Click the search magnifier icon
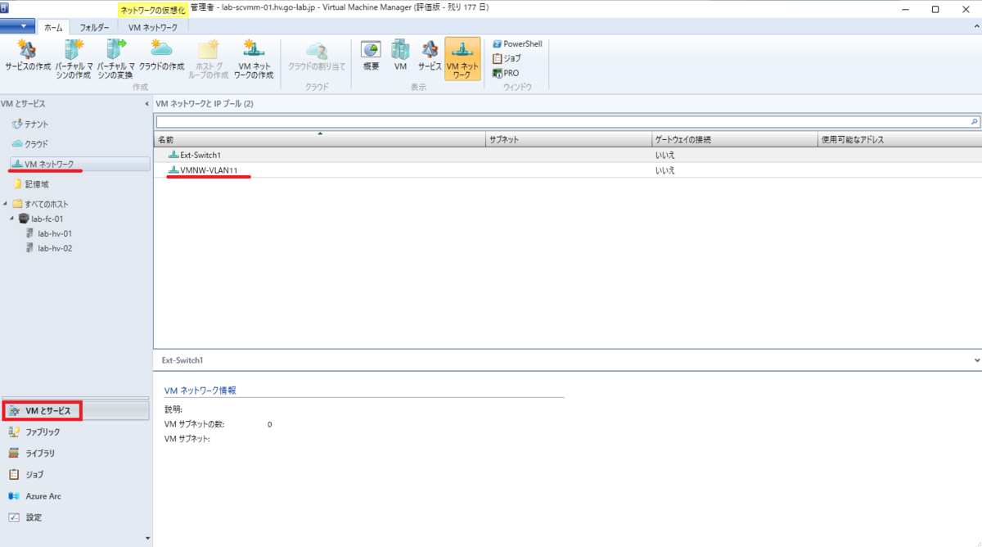Viewport: 982px width, 547px height. pyautogui.click(x=975, y=121)
